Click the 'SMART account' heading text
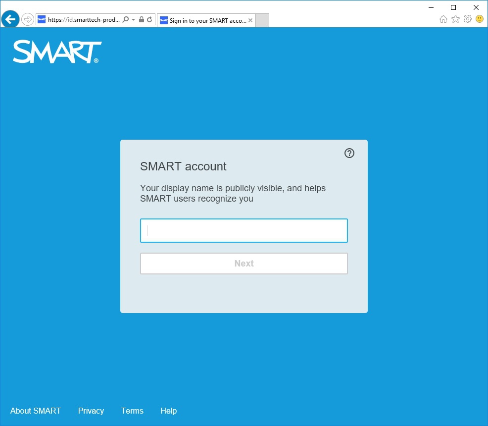The height and width of the screenshot is (426, 488). click(x=183, y=166)
